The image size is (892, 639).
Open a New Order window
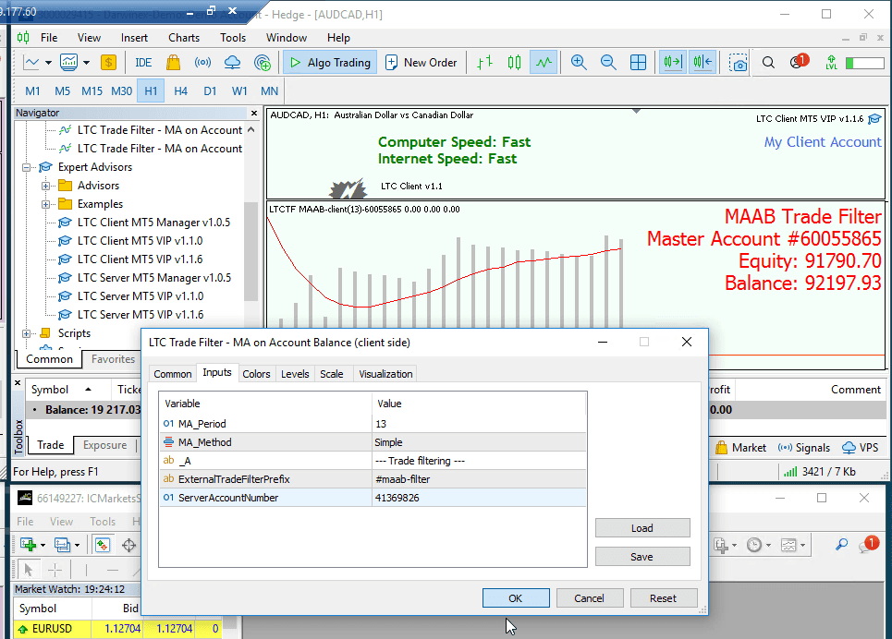click(x=421, y=63)
